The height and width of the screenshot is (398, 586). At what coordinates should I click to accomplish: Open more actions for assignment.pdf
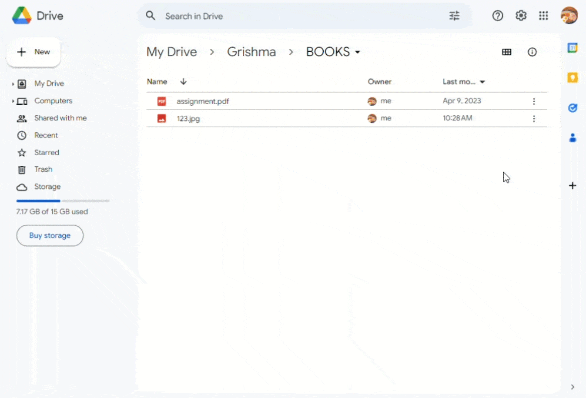coord(534,101)
